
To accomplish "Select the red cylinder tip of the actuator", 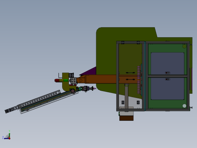I will click(x=57, y=80).
